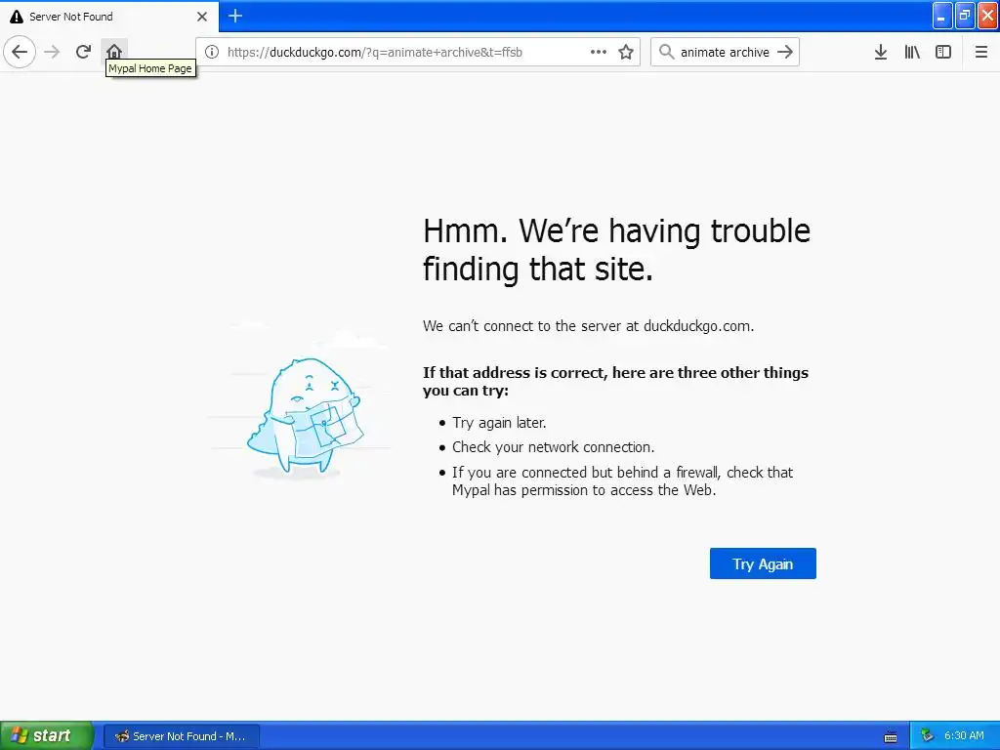
Task: Close the Server Not Found tab
Action: [x=202, y=17]
